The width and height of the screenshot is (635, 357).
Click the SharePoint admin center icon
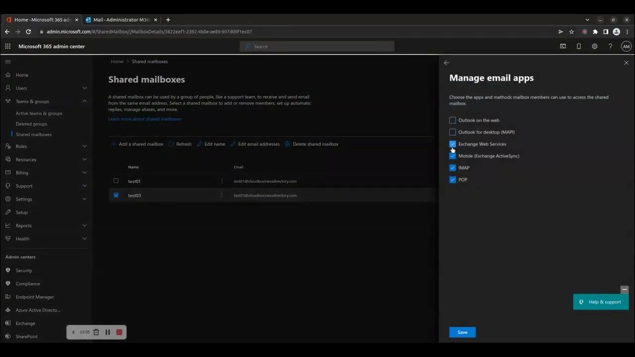tap(8, 336)
